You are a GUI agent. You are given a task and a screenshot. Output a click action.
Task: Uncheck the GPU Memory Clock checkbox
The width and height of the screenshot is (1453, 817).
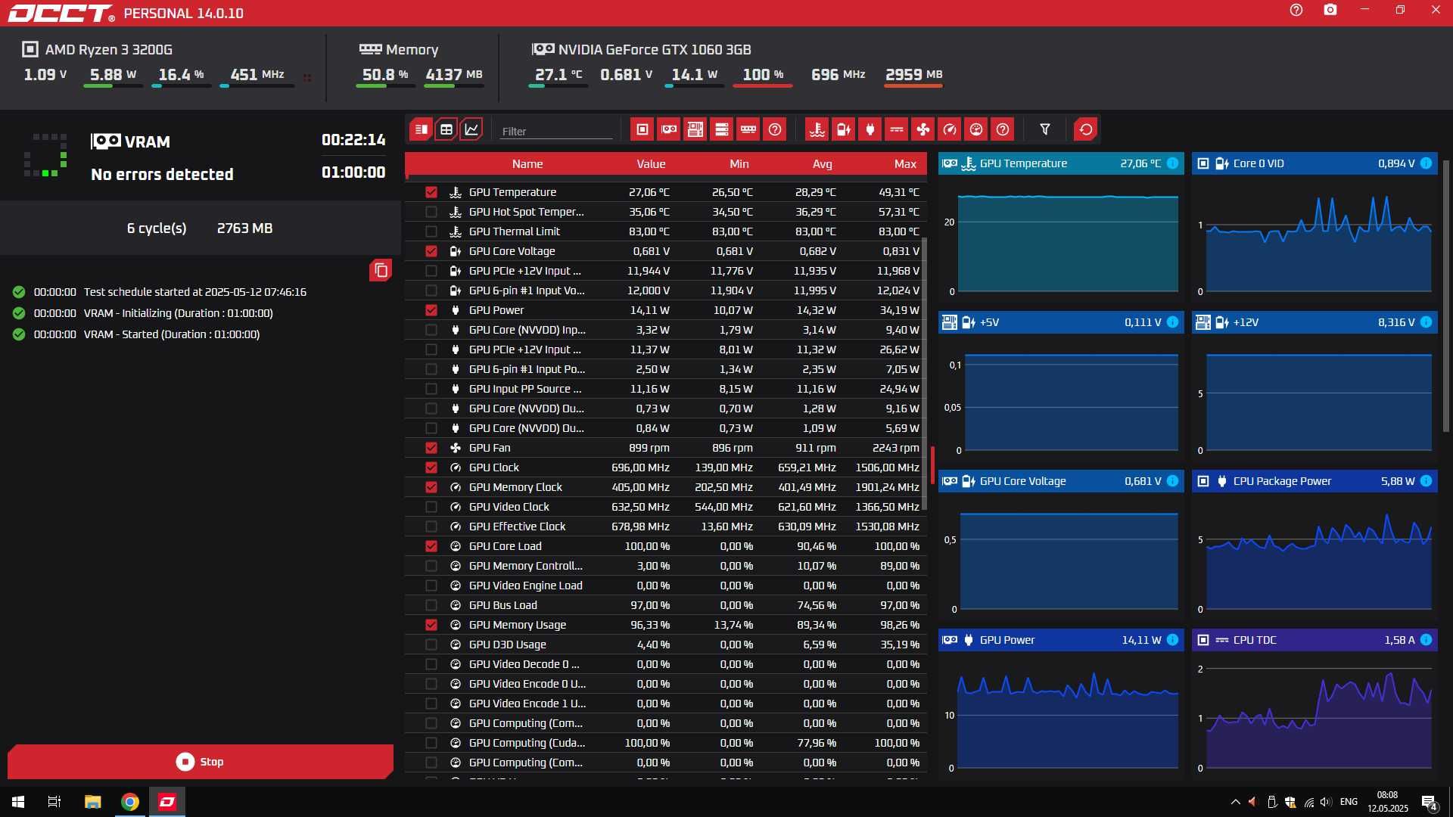431,487
